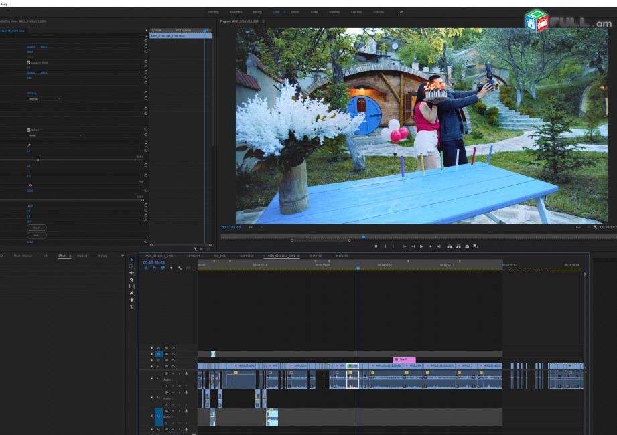Click the upper rounded button below value 30.0
This screenshot has width=617, height=435.
pyautogui.click(x=37, y=228)
